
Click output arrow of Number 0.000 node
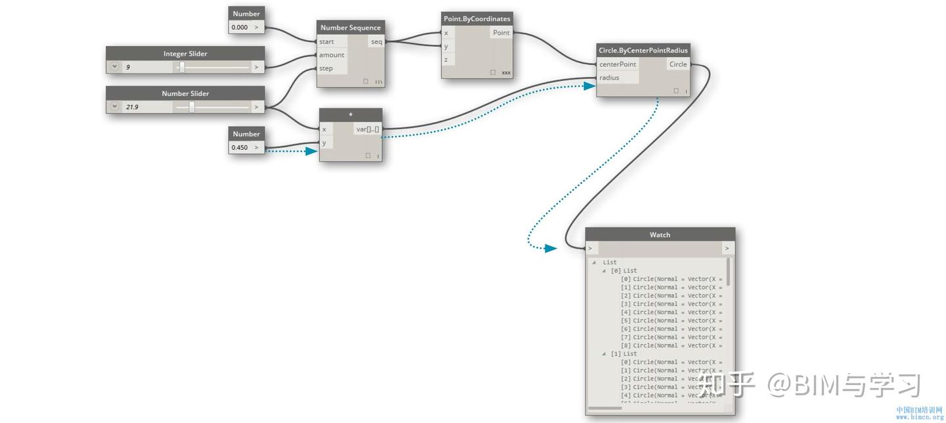click(256, 28)
